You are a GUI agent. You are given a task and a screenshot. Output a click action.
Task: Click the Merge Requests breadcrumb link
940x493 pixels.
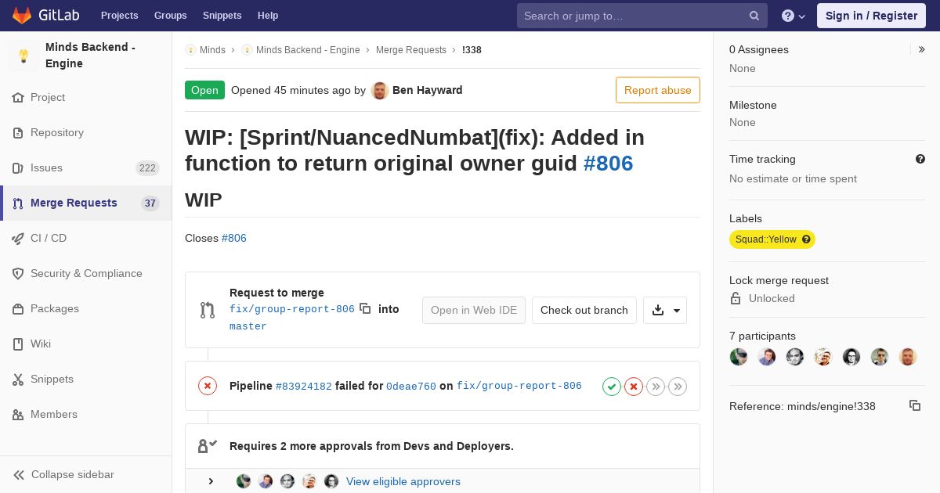(410, 50)
